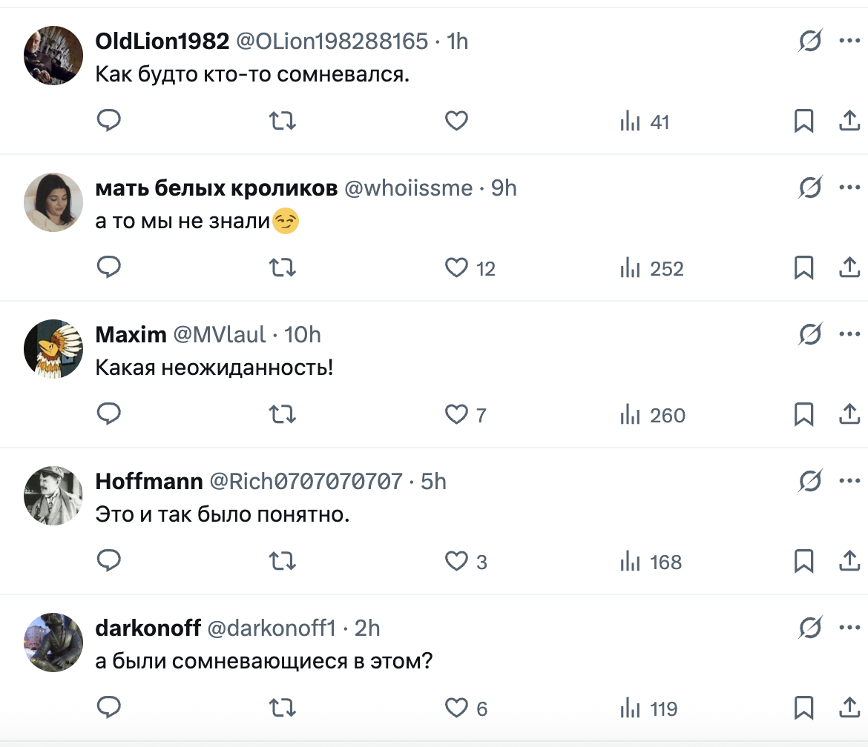This screenshot has height=747, width=868.
Task: Like darkonoff's tweet
Action: click(x=456, y=708)
